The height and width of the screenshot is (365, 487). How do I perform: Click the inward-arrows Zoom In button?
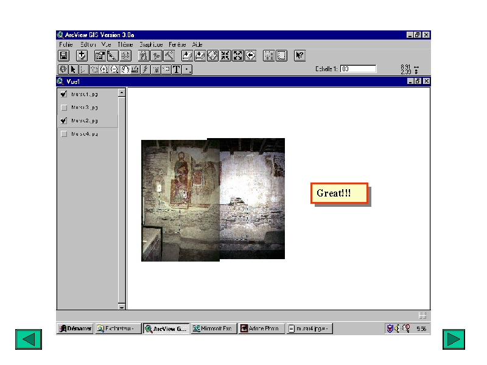[225, 55]
